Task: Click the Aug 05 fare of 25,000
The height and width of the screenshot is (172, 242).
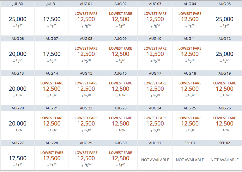Action: [225, 21]
